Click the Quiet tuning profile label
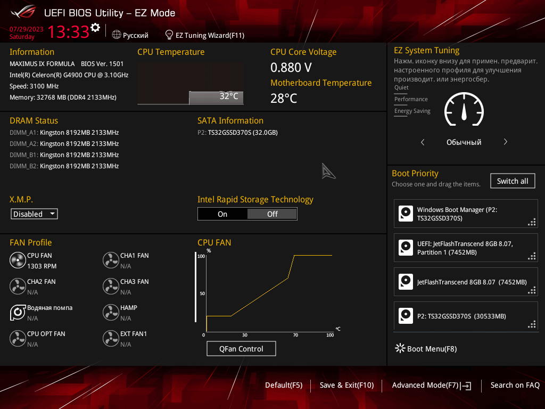Viewport: 545px width, 409px height. coord(401,87)
